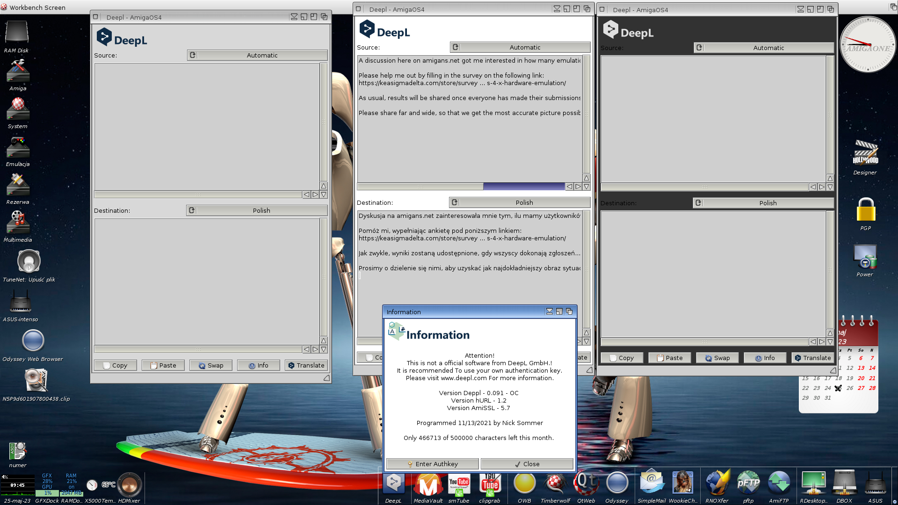The height and width of the screenshot is (505, 898).
Task: Click the Workbench Screen title text
Action: (x=37, y=7)
